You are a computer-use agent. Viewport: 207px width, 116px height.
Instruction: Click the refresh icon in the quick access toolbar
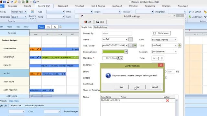tap(35, 2)
